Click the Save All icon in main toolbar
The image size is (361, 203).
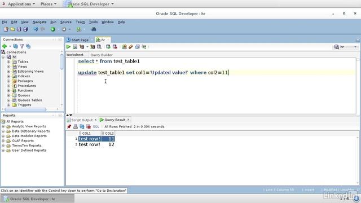(x=25, y=29)
